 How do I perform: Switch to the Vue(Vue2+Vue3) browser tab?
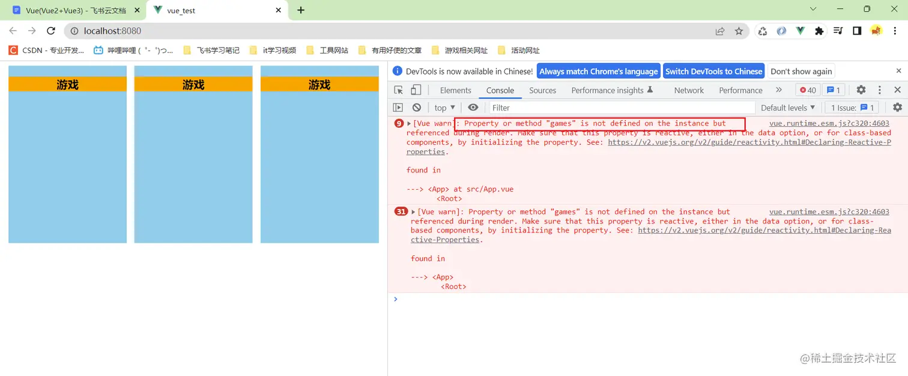76,10
